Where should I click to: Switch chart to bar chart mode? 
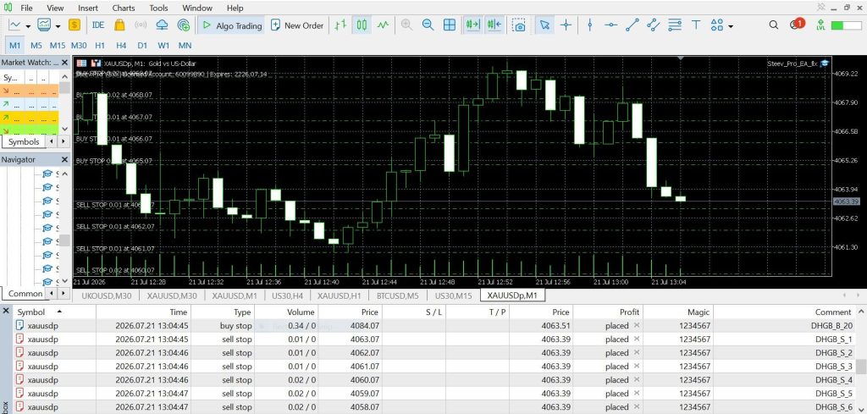pyautogui.click(x=340, y=25)
